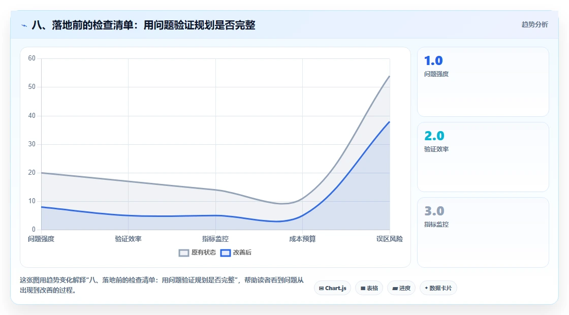This screenshot has height=315, width=569.
Task: Click the chart description paragraph below the chart
Action: click(x=162, y=285)
